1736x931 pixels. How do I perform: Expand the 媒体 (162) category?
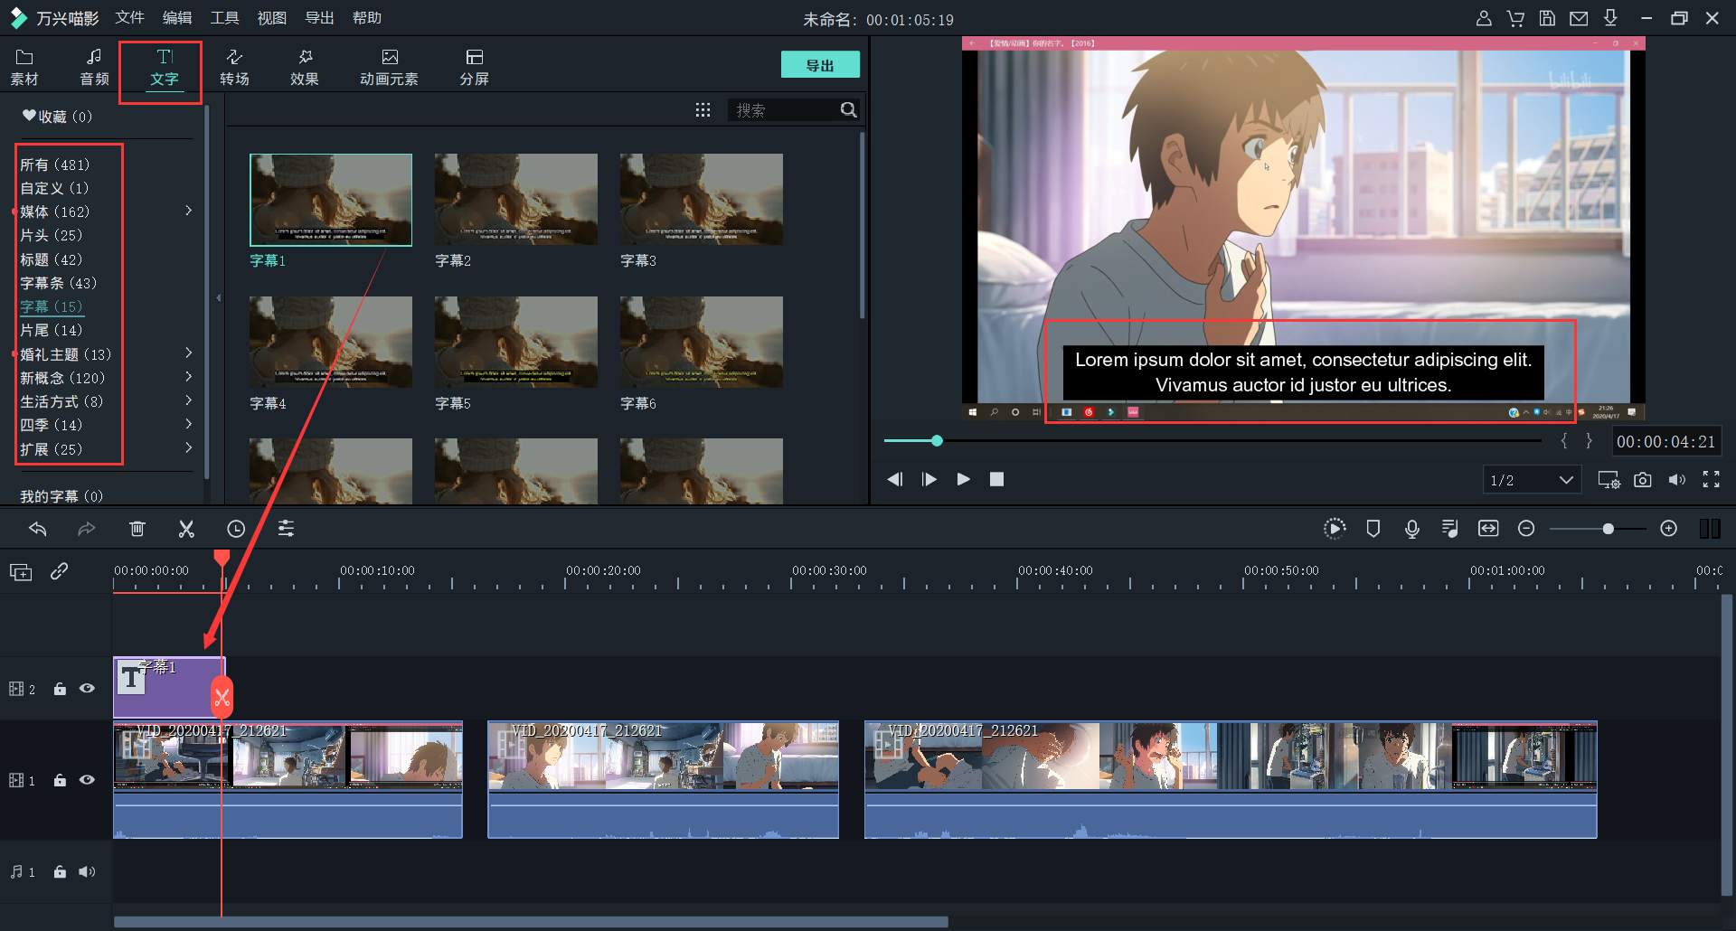(x=188, y=211)
